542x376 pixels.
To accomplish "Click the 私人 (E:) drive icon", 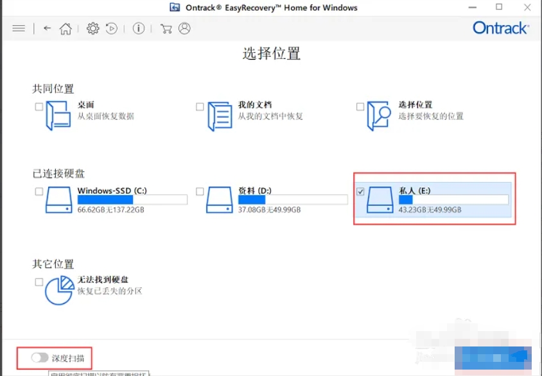I will [380, 200].
